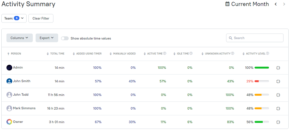Open activity chart icon for Admin row
Image resolution: width=290 pixels, height=130 pixels.
click(x=278, y=68)
